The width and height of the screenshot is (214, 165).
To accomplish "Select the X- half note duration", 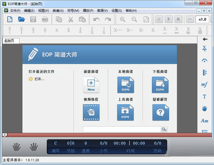I will [141, 30].
